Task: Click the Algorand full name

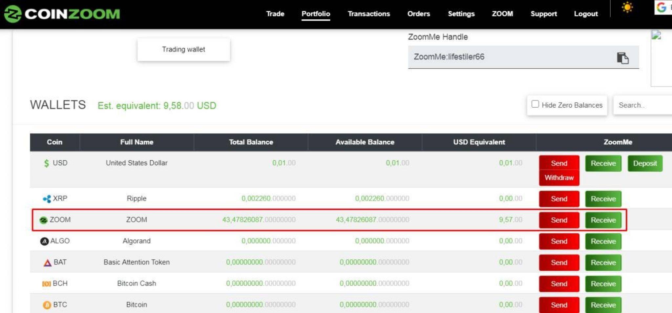Action: 136,241
